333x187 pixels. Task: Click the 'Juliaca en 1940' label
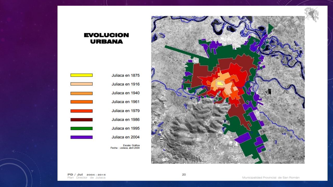[x=126, y=93]
